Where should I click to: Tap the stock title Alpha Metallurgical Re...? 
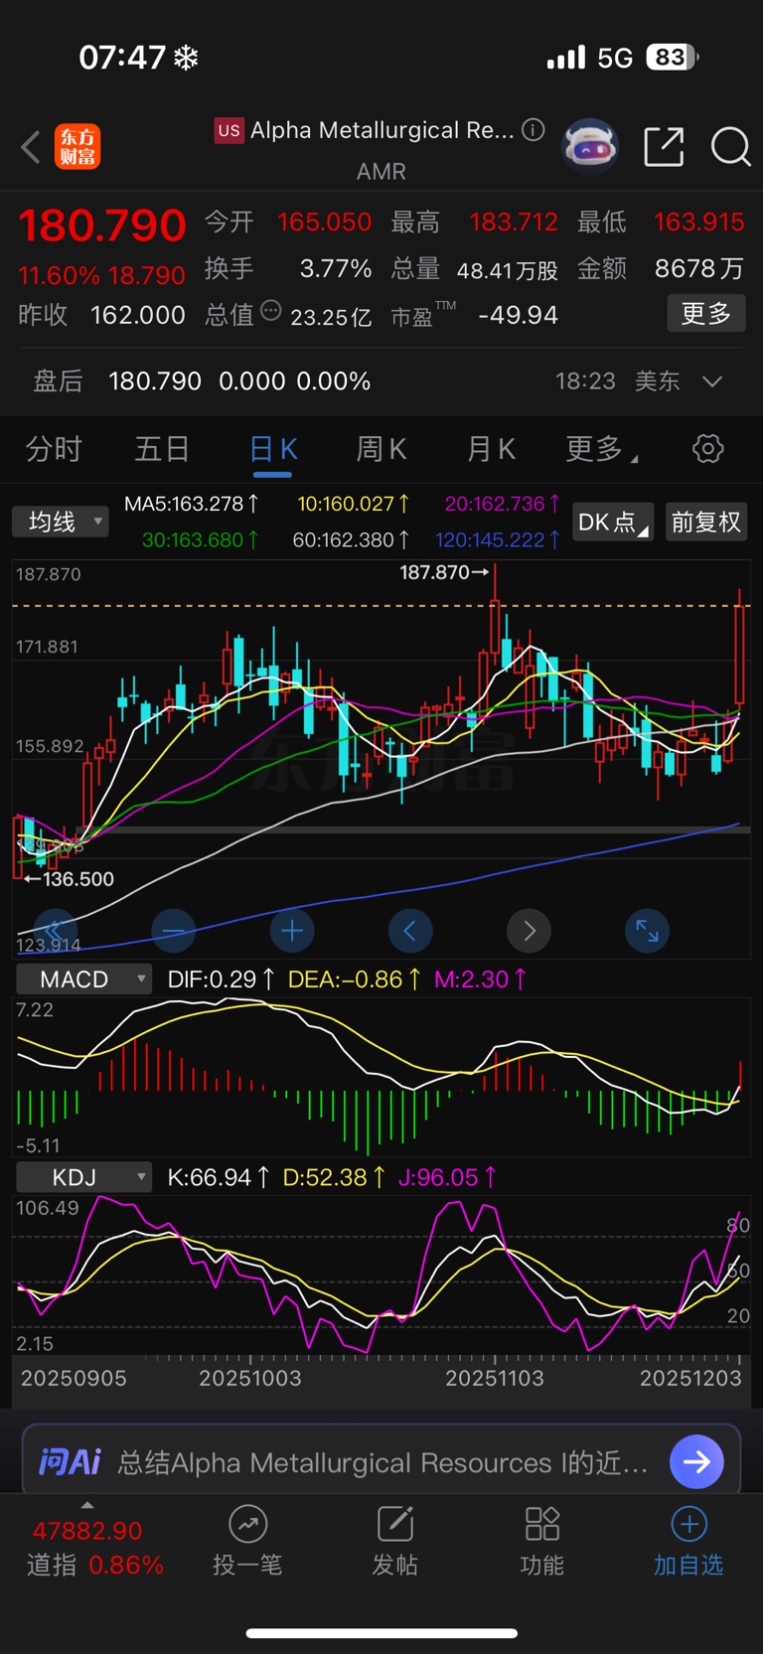coord(382,130)
